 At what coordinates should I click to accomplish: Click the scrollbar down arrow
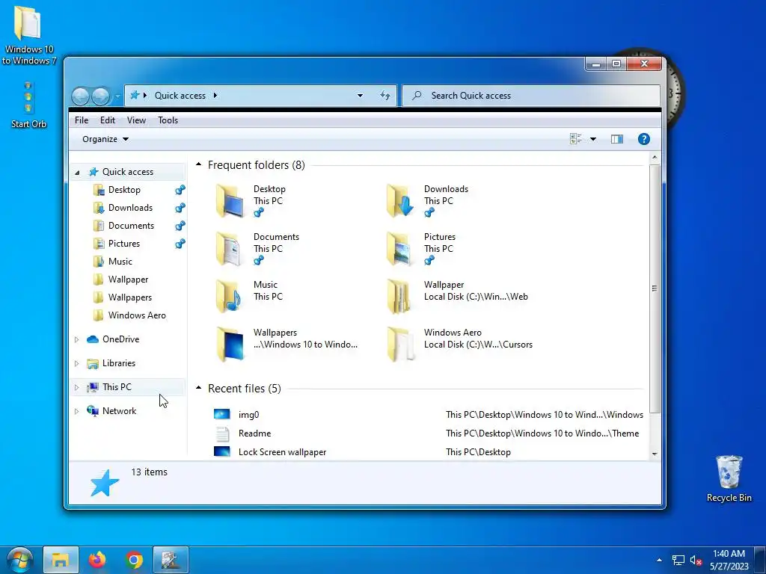click(x=655, y=454)
